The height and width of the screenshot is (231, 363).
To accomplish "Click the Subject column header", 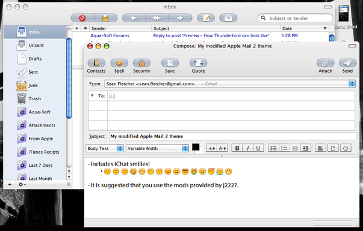I will point(216,28).
